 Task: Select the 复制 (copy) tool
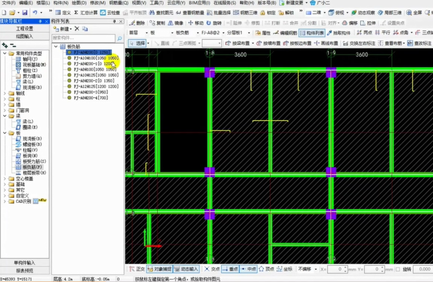[157, 23]
